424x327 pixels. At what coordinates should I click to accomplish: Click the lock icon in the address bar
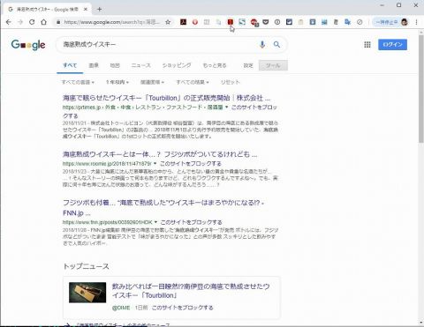(x=58, y=22)
